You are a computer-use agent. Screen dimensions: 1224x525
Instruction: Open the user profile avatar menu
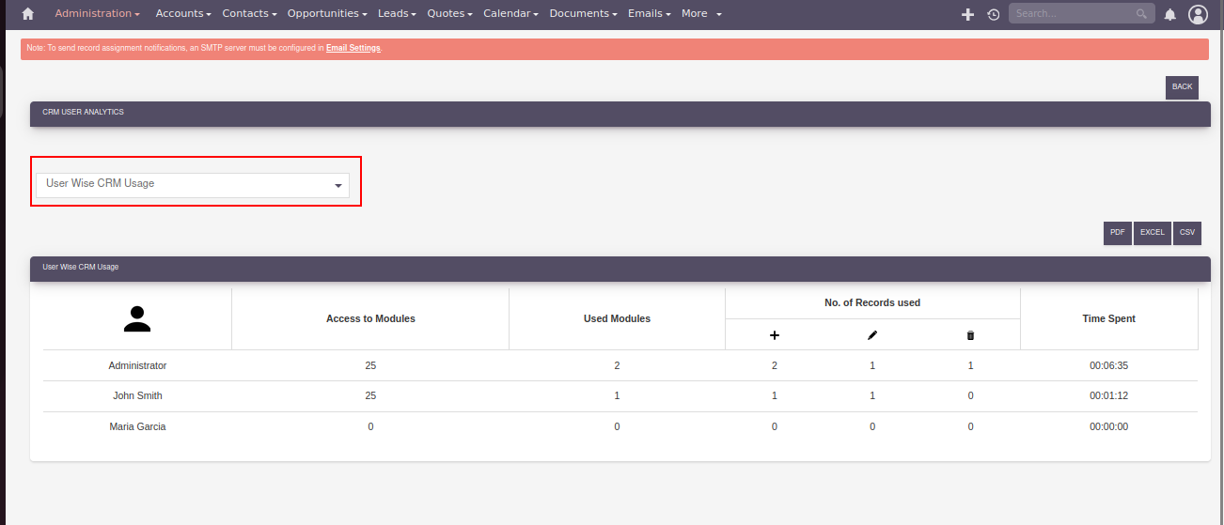[x=1197, y=14]
